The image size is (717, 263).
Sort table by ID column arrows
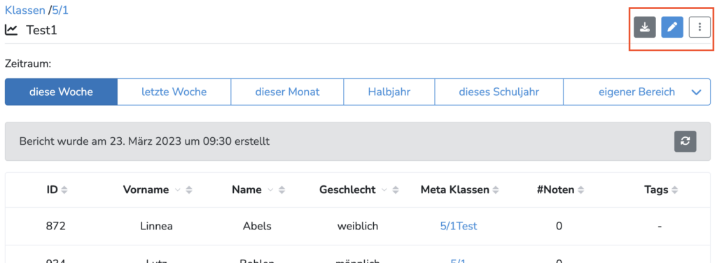[x=64, y=190]
